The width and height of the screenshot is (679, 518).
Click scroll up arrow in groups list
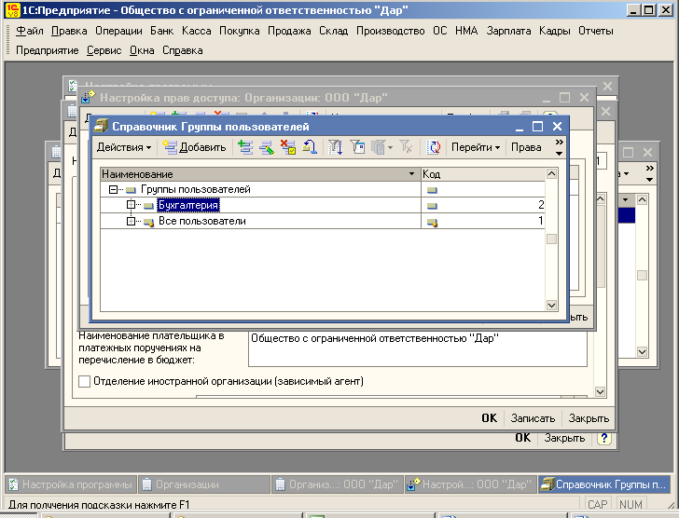coord(551,174)
